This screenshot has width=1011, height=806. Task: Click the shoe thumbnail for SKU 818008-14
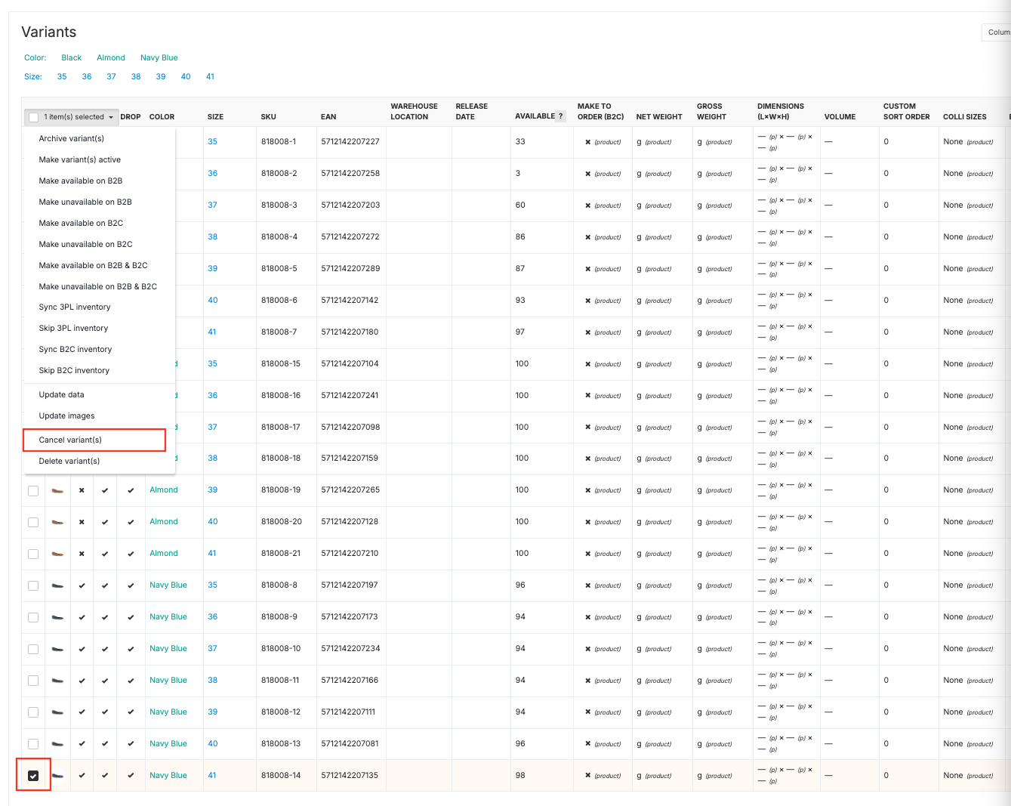57,776
